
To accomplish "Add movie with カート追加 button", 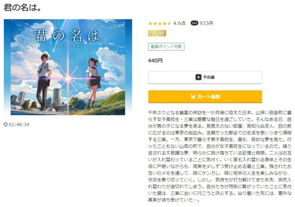I will [x=205, y=97].
